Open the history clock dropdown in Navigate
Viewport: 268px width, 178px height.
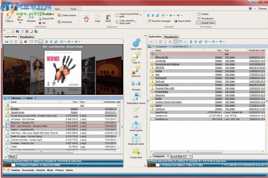click(x=167, y=15)
